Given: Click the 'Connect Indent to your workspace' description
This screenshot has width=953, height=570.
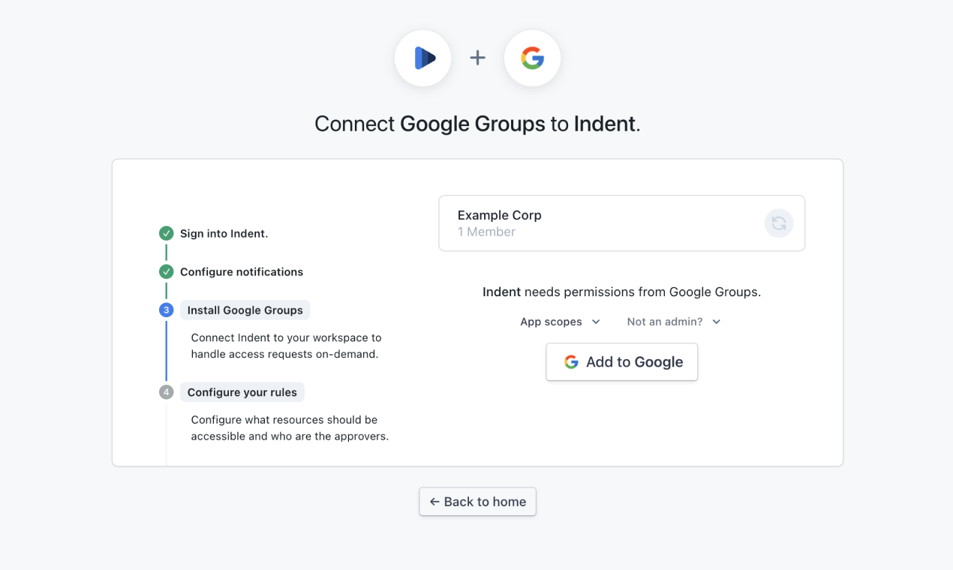Looking at the screenshot, I should pos(286,346).
